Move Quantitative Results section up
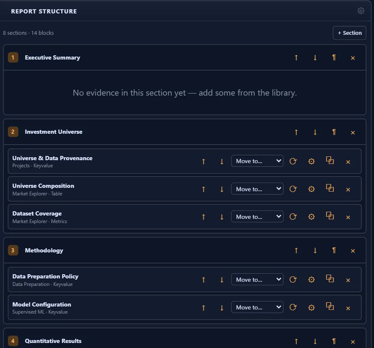Screen dimensions: 374x348 tap(296, 342)
